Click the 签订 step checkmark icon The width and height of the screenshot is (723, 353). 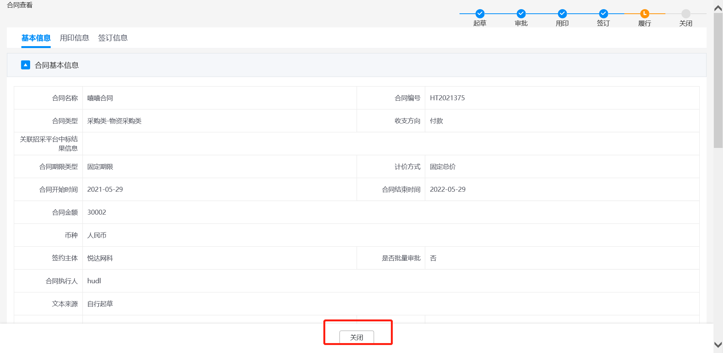[x=603, y=14]
